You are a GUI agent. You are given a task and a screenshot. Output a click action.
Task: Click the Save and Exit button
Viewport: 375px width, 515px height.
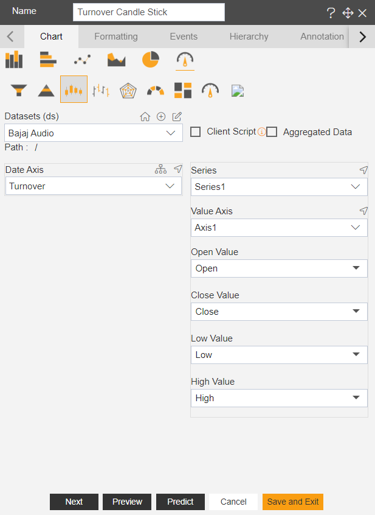(x=293, y=502)
